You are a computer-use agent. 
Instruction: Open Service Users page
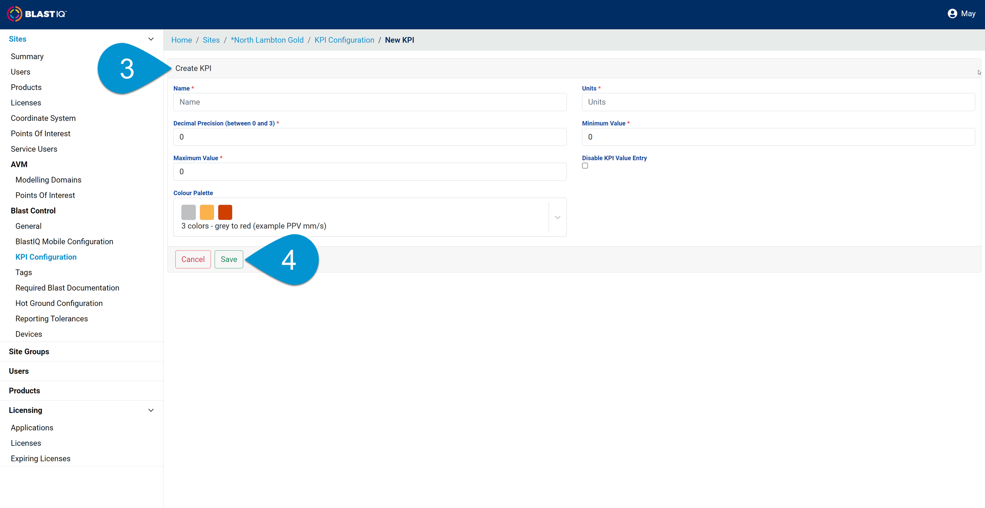[x=34, y=149]
